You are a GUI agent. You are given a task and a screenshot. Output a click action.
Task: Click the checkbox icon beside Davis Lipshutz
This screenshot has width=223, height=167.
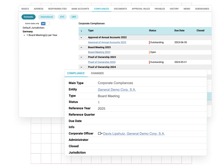point(99,134)
